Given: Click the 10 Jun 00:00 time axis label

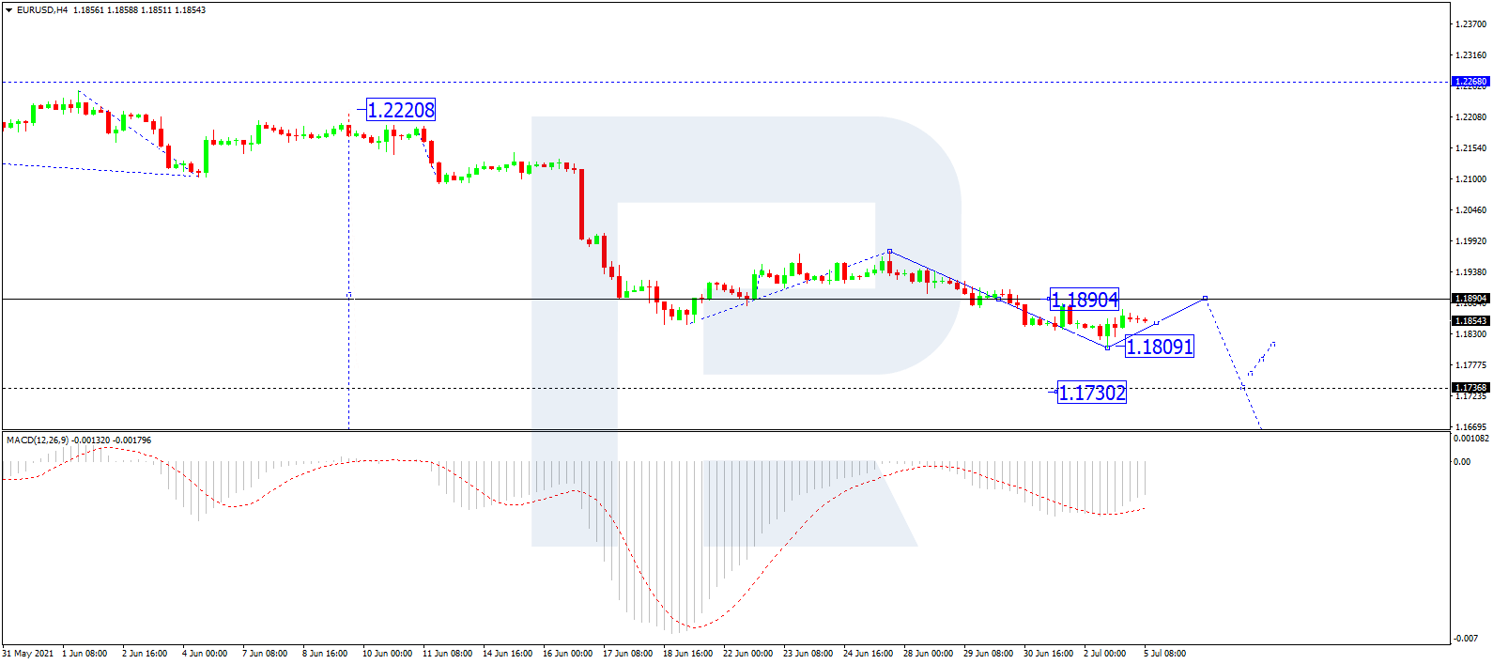Looking at the screenshot, I should (x=387, y=654).
